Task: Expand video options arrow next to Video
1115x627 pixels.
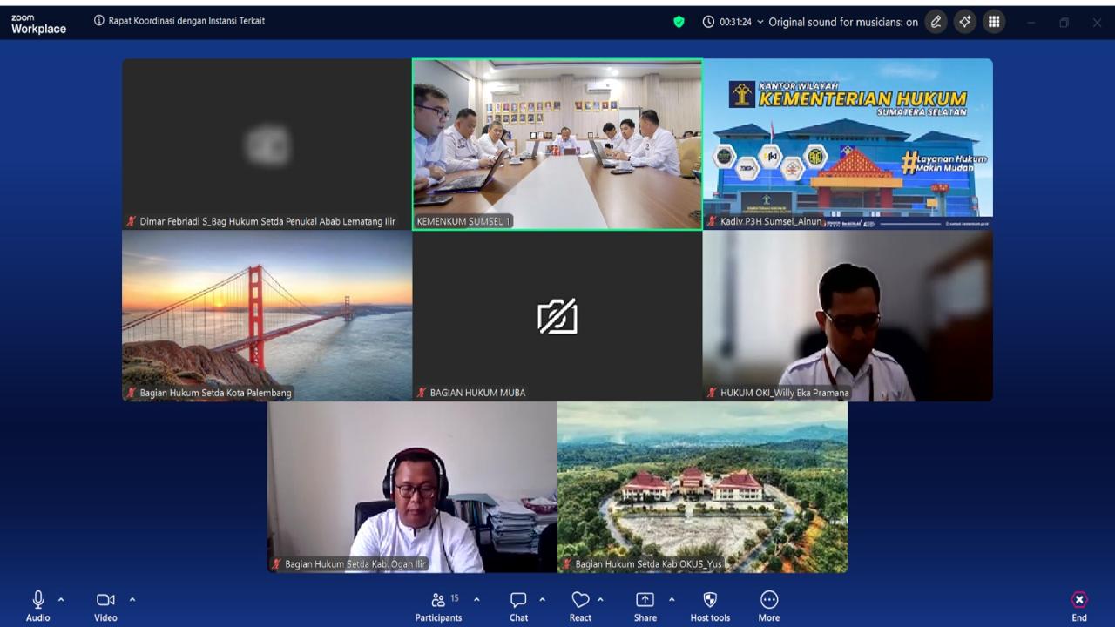Action: (132, 599)
